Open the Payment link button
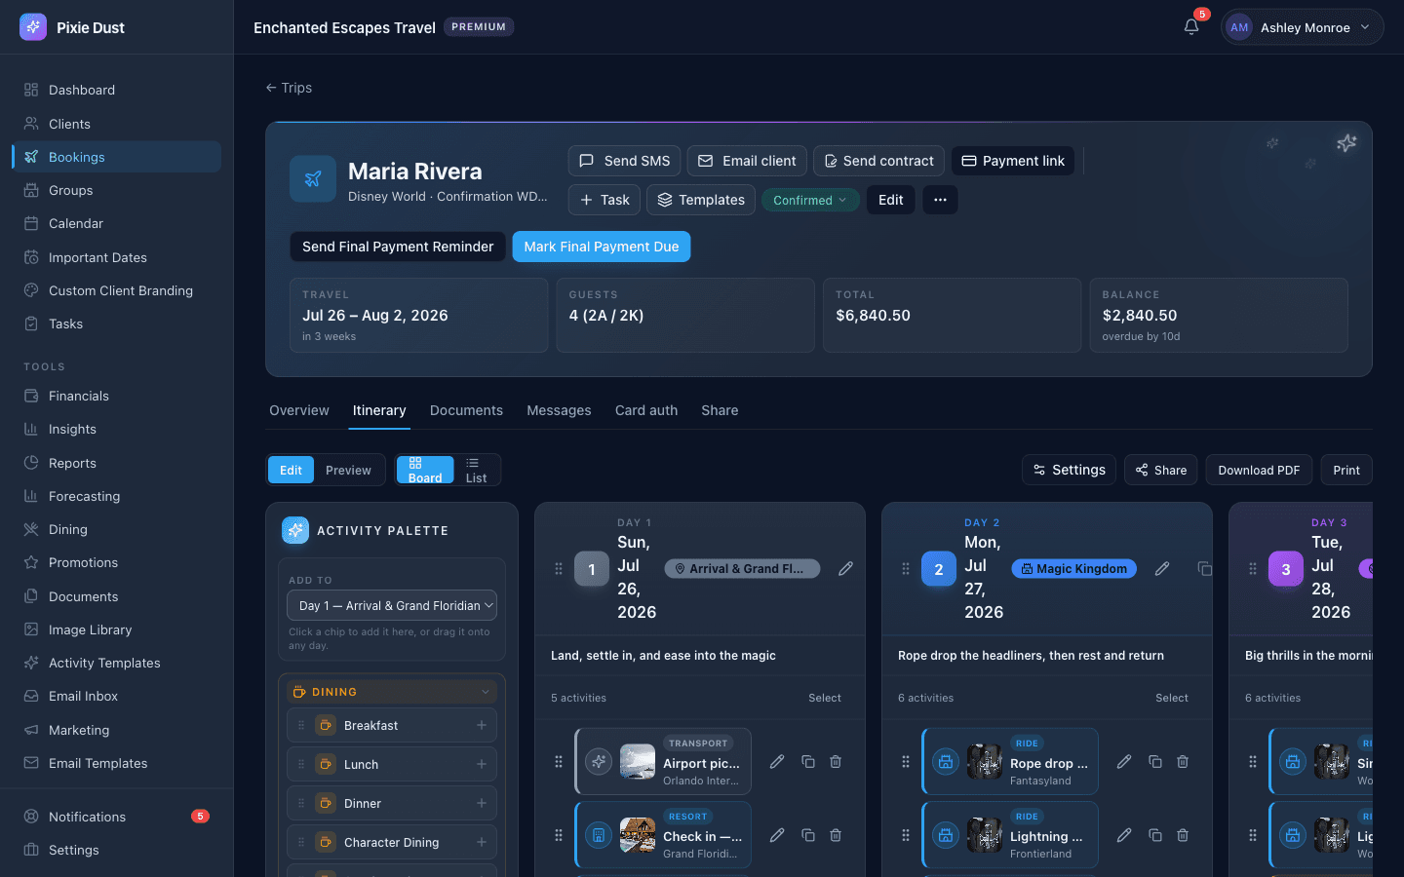 click(x=1013, y=161)
